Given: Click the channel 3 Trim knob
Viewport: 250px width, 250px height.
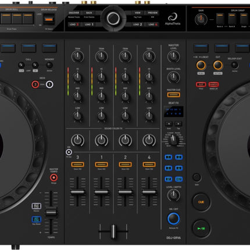Looking at the screenshot, I should coord(77,56).
